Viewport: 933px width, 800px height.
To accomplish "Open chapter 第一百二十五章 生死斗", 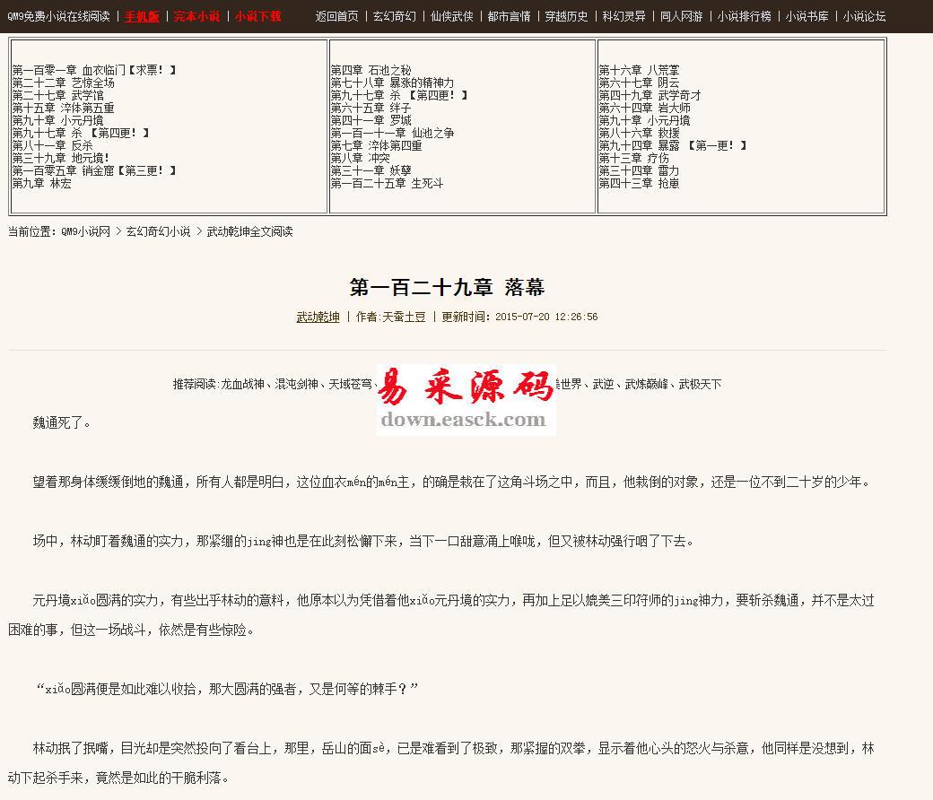I will click(x=387, y=183).
